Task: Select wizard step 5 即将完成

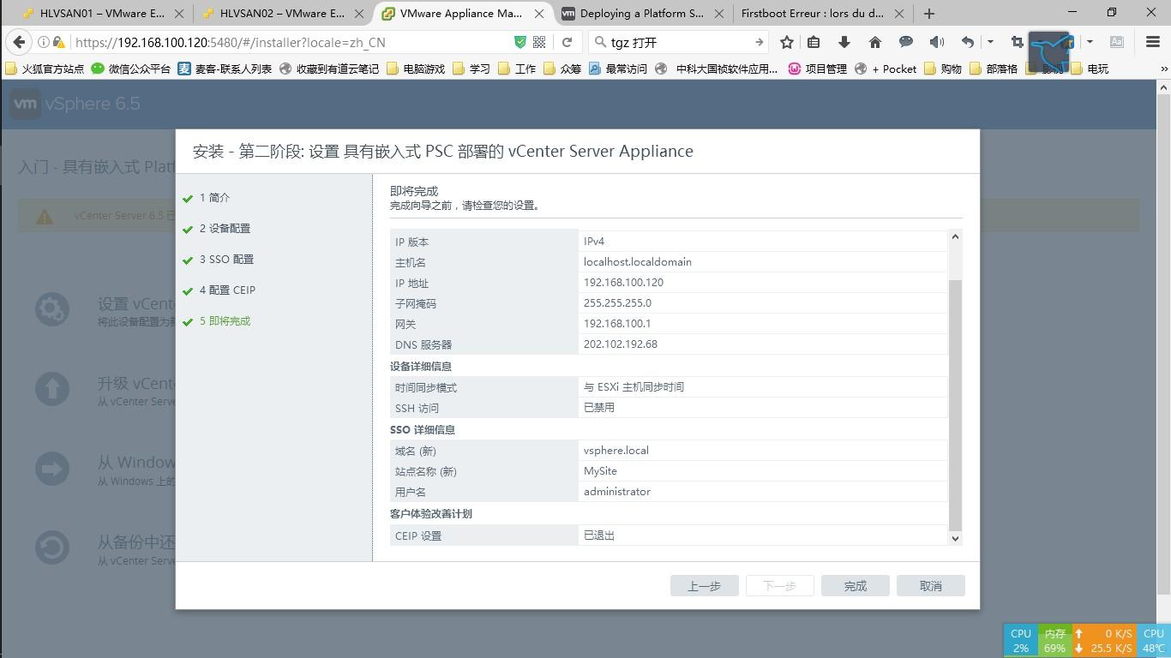Action: (x=225, y=321)
